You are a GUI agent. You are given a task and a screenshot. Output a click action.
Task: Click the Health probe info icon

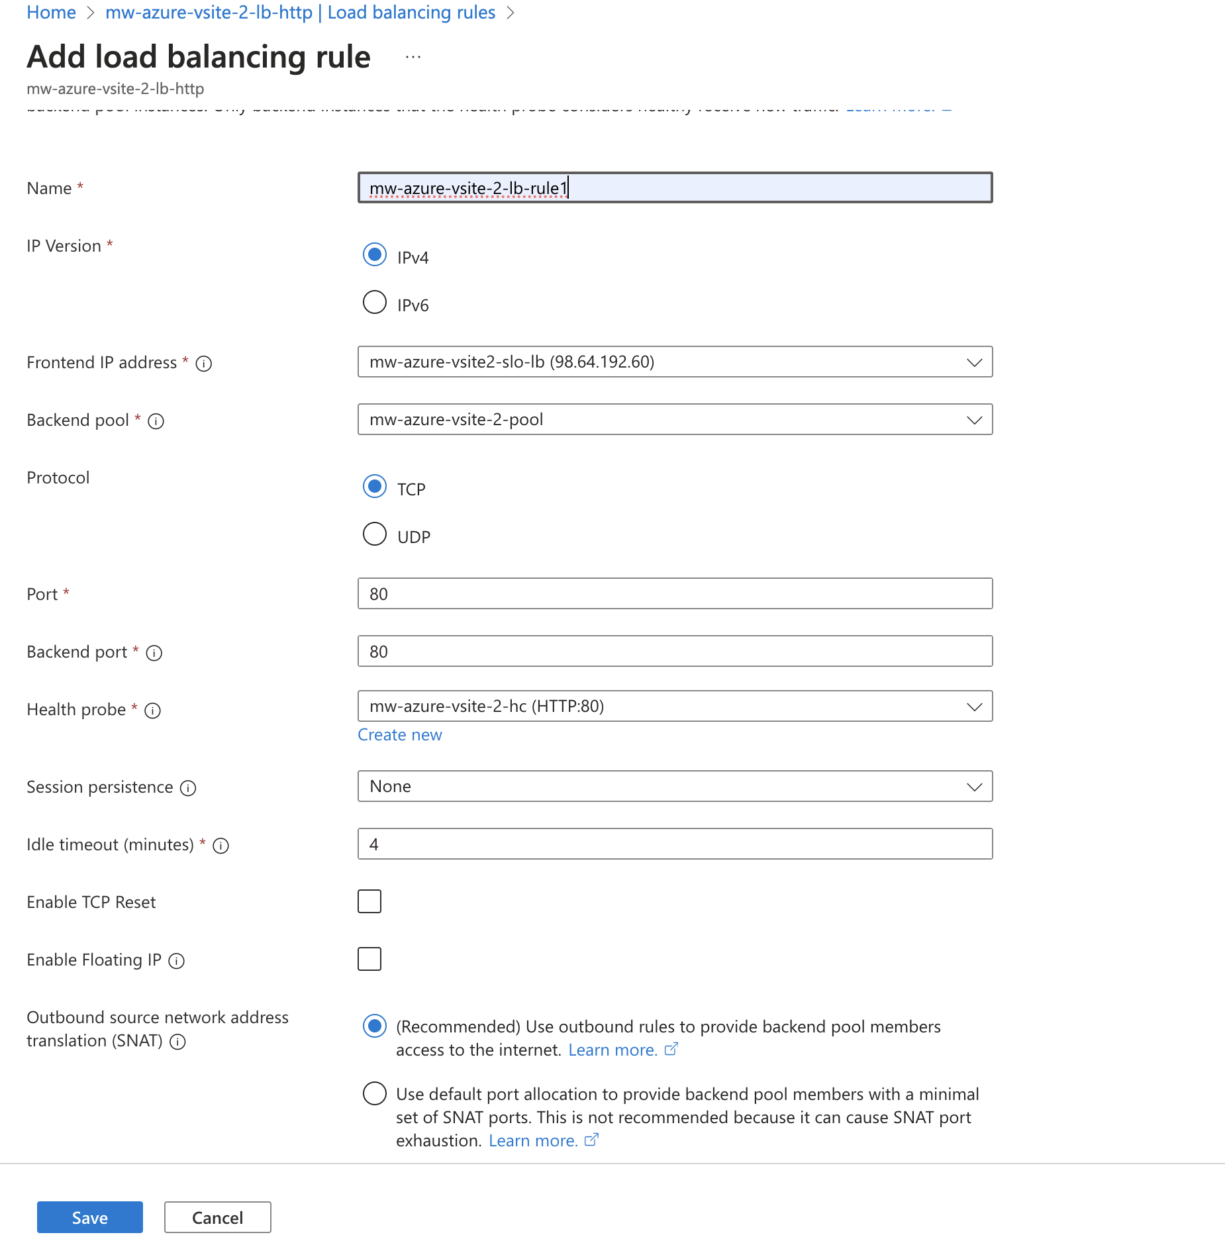(x=152, y=711)
